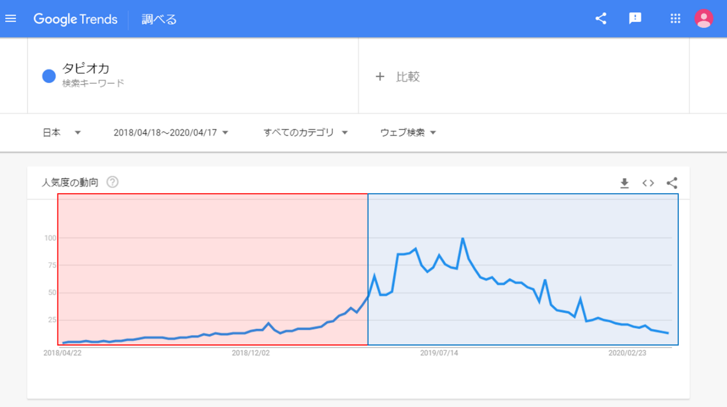Click the share icon in header

[601, 19]
